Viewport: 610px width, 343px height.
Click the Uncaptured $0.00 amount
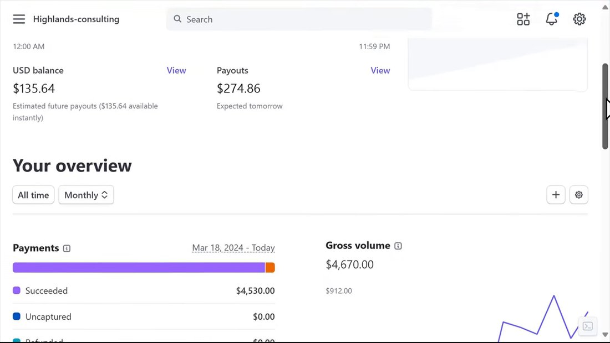tap(264, 316)
